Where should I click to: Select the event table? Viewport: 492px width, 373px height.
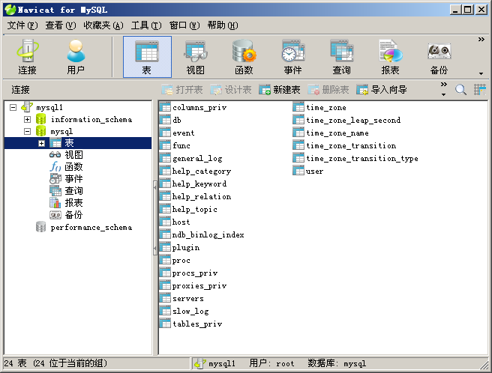click(x=177, y=133)
